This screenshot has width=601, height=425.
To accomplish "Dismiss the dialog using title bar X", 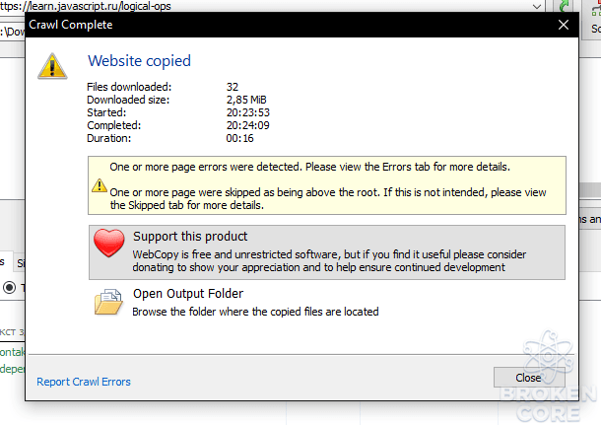I will (564, 25).
